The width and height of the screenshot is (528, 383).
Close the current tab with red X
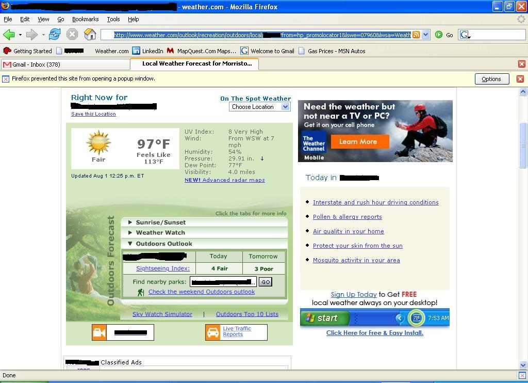click(x=522, y=64)
